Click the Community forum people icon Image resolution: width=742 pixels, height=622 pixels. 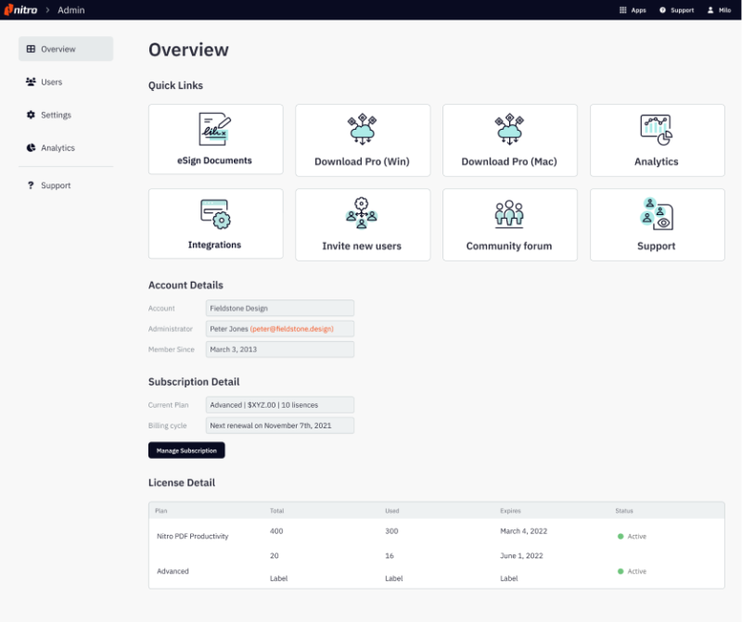pyautogui.click(x=509, y=214)
